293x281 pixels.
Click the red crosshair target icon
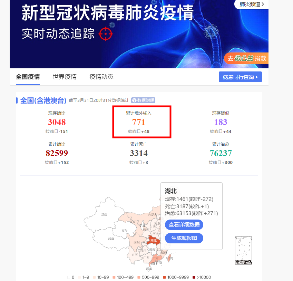(x=106, y=34)
